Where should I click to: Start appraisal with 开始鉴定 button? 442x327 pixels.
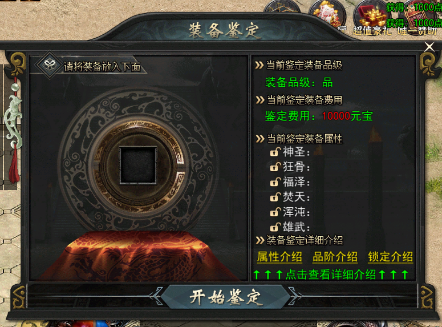pyautogui.click(x=226, y=297)
